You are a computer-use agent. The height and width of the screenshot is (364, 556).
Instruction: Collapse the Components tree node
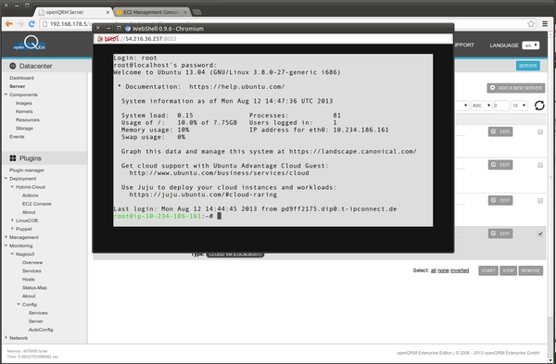click(x=6, y=94)
